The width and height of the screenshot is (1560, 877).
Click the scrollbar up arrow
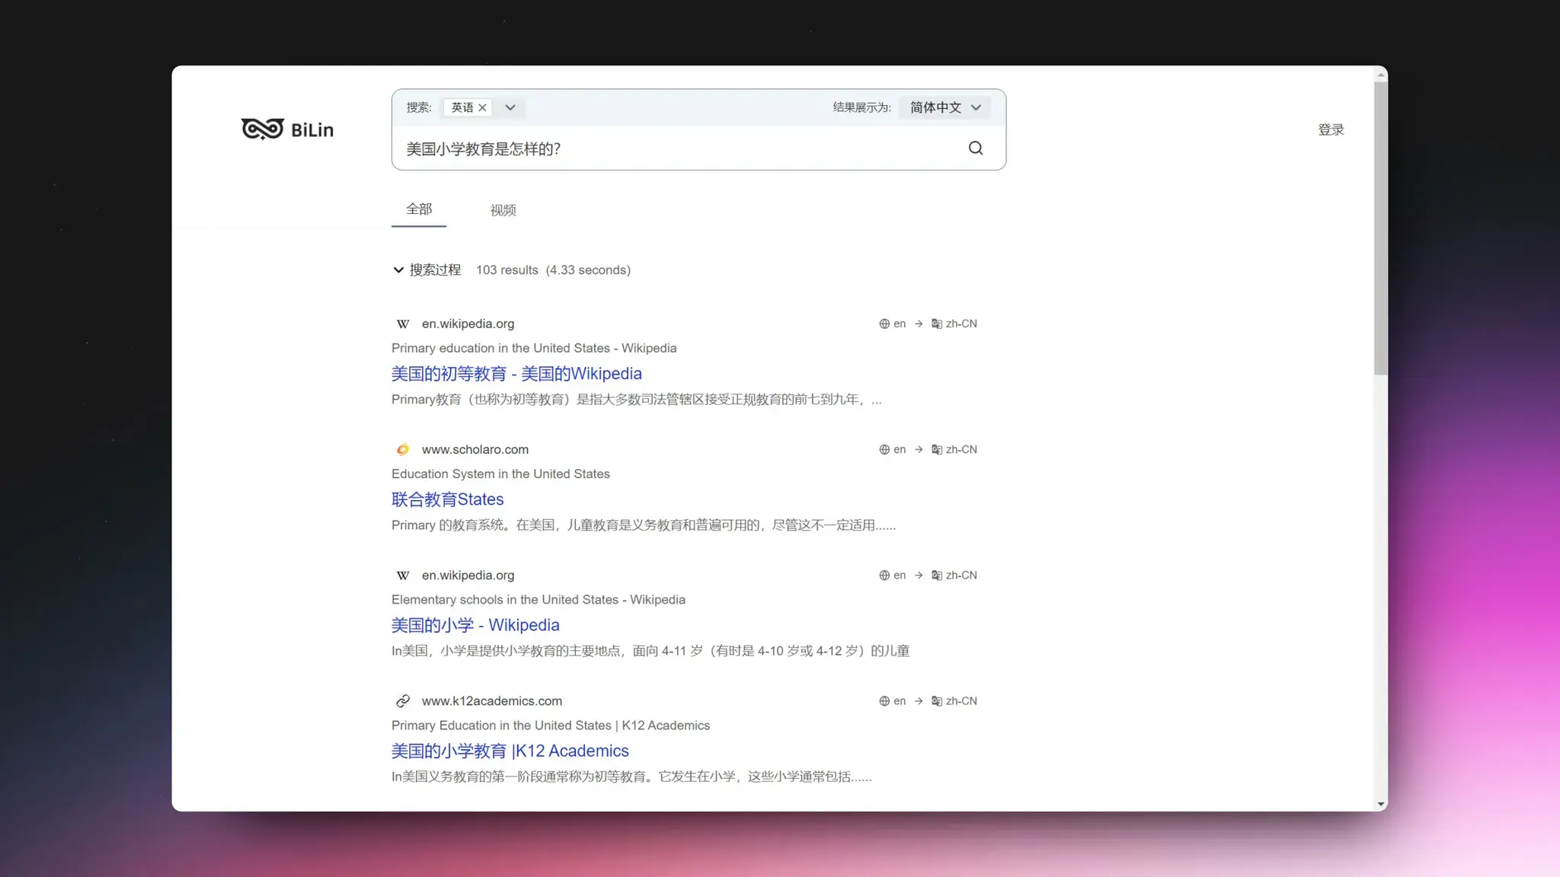[1381, 75]
